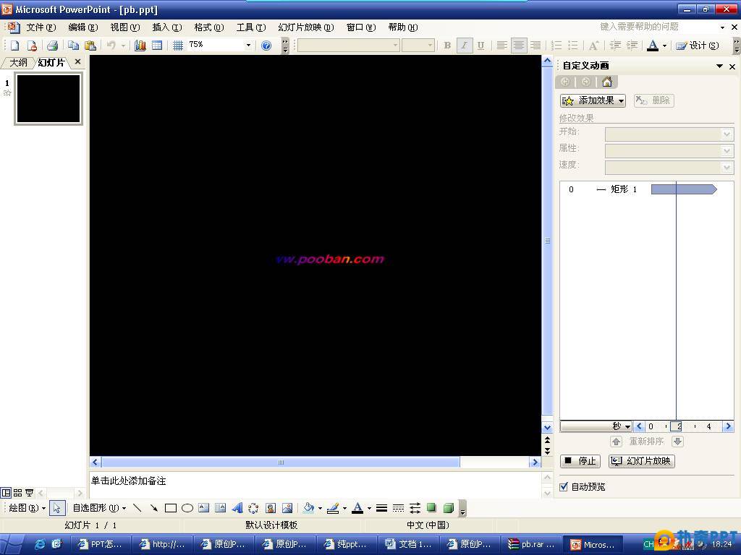Insert WordArt from drawing toolbar

pos(237,508)
